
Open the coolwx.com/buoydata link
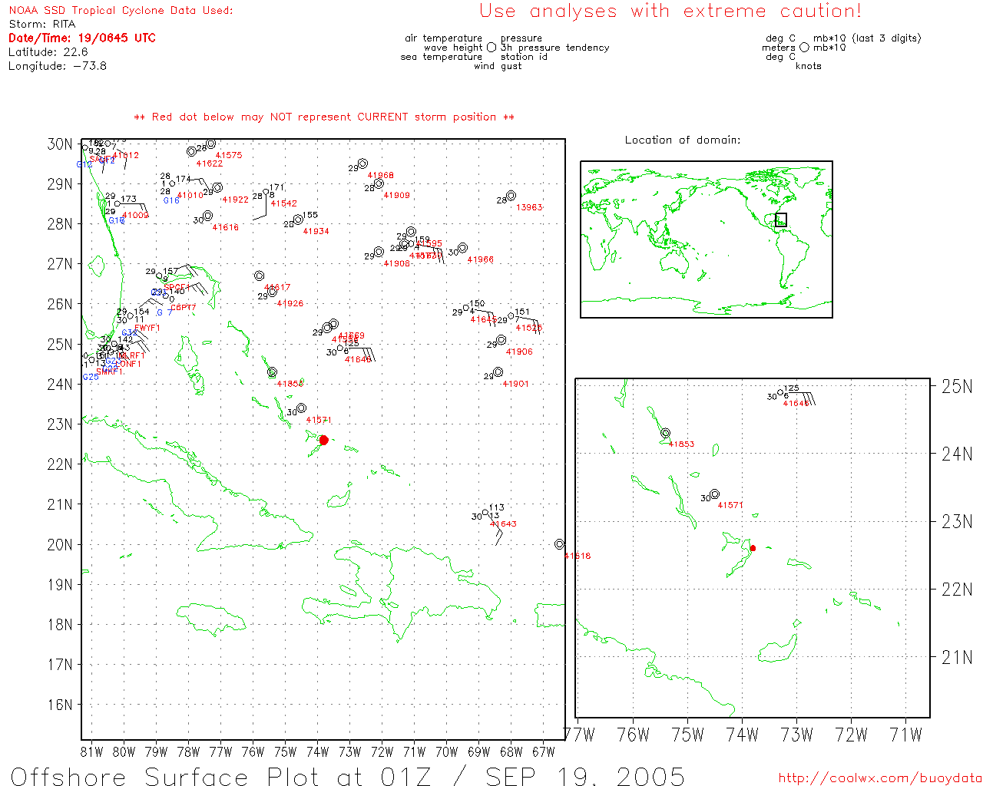pos(879,778)
